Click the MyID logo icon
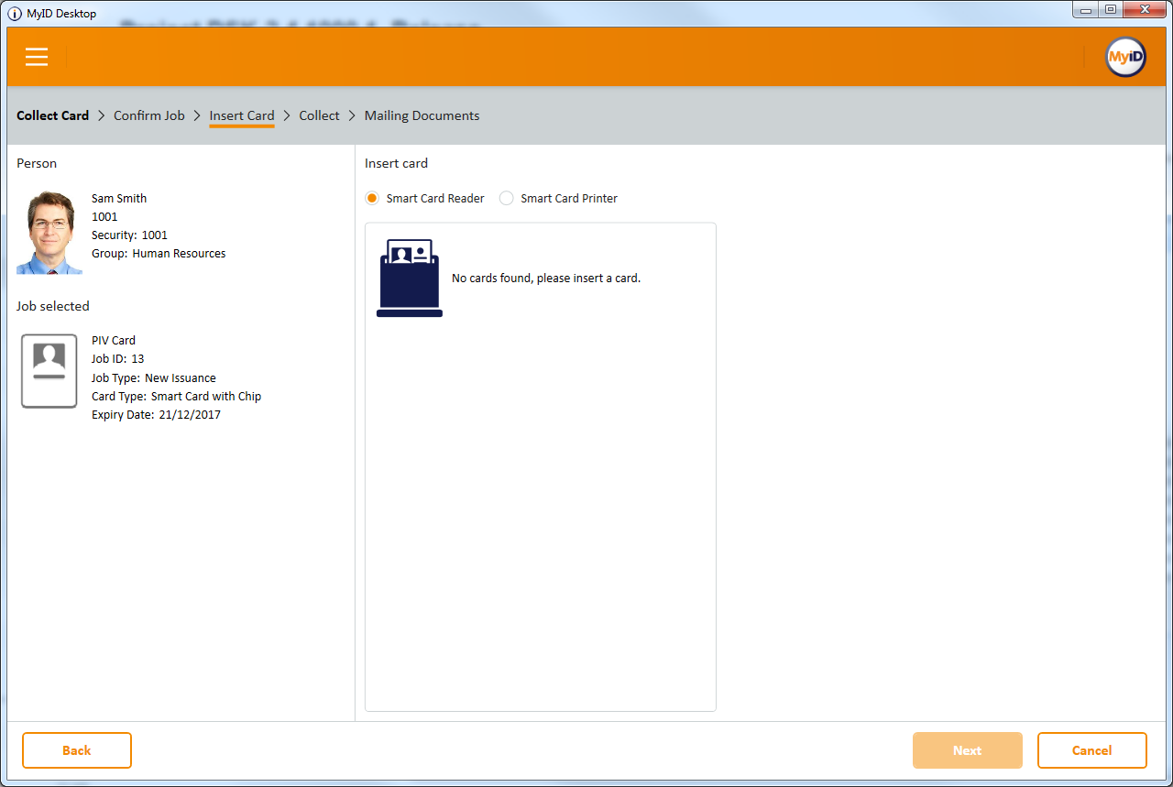The height and width of the screenshot is (787, 1173). click(1124, 57)
